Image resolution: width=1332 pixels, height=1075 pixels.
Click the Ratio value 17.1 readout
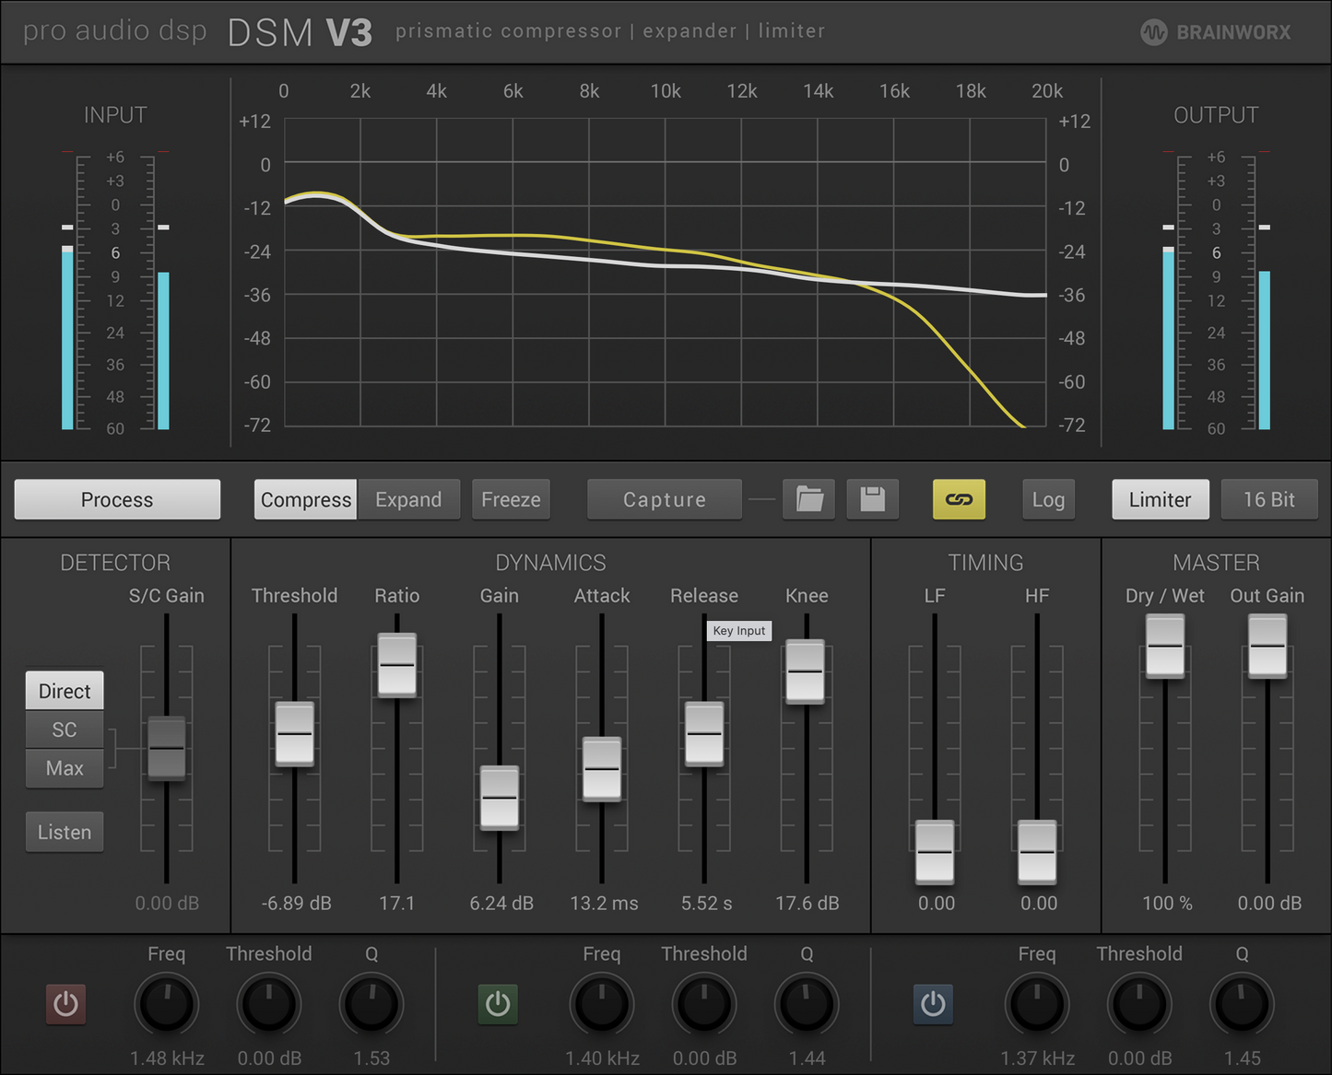coord(397,903)
